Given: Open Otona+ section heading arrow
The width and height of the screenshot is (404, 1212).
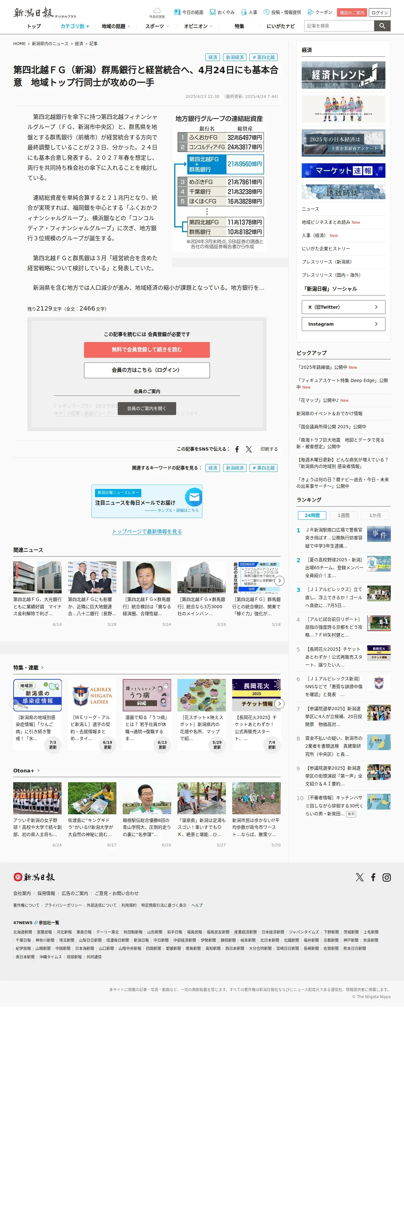Looking at the screenshot, I should pyautogui.click(x=38, y=770).
